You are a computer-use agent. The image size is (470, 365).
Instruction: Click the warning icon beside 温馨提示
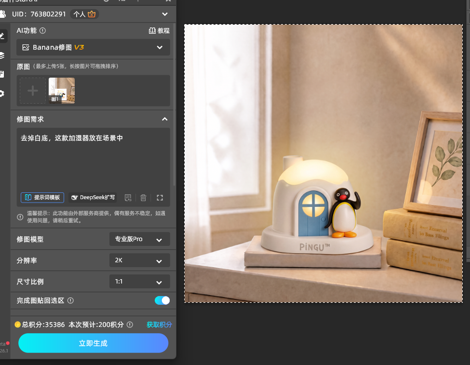point(20,217)
